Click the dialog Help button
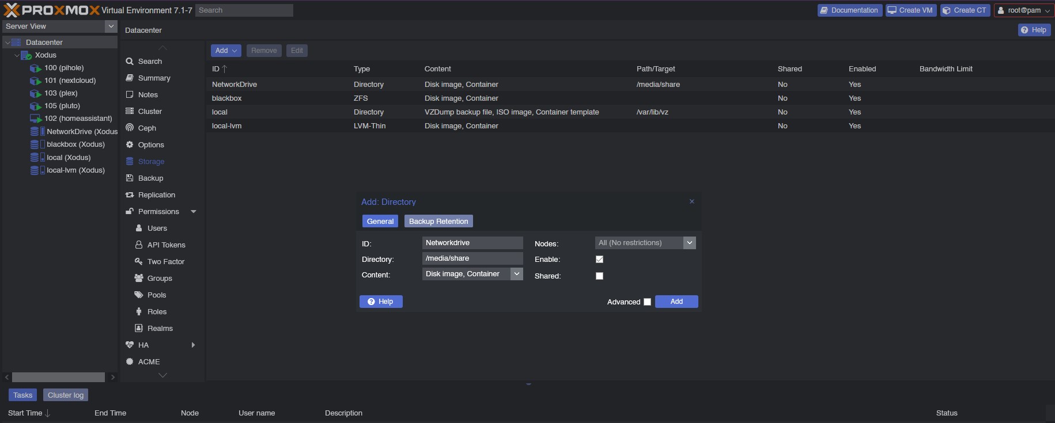 (x=381, y=302)
